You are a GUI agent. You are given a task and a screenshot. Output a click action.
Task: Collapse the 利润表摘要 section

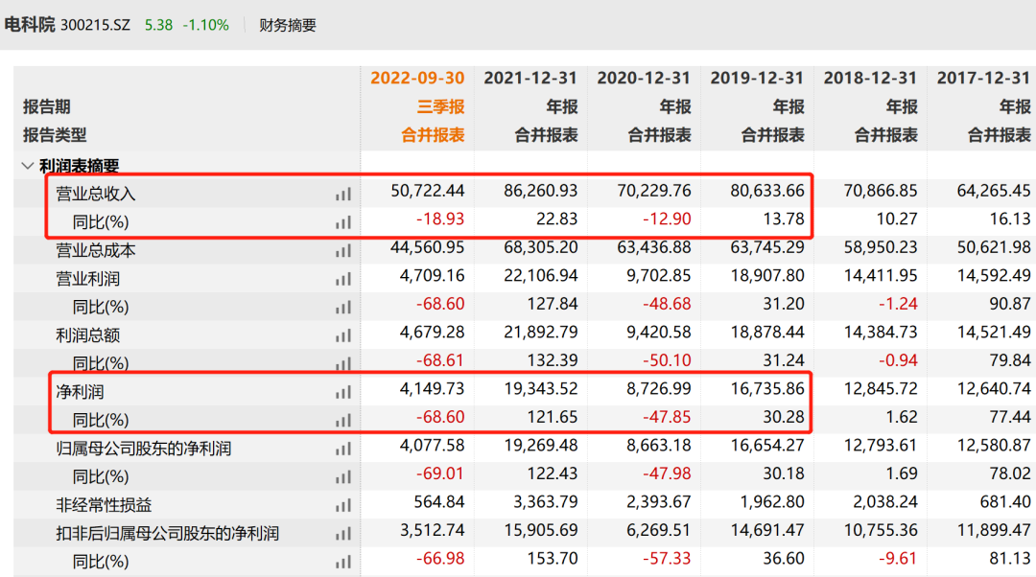[x=27, y=166]
